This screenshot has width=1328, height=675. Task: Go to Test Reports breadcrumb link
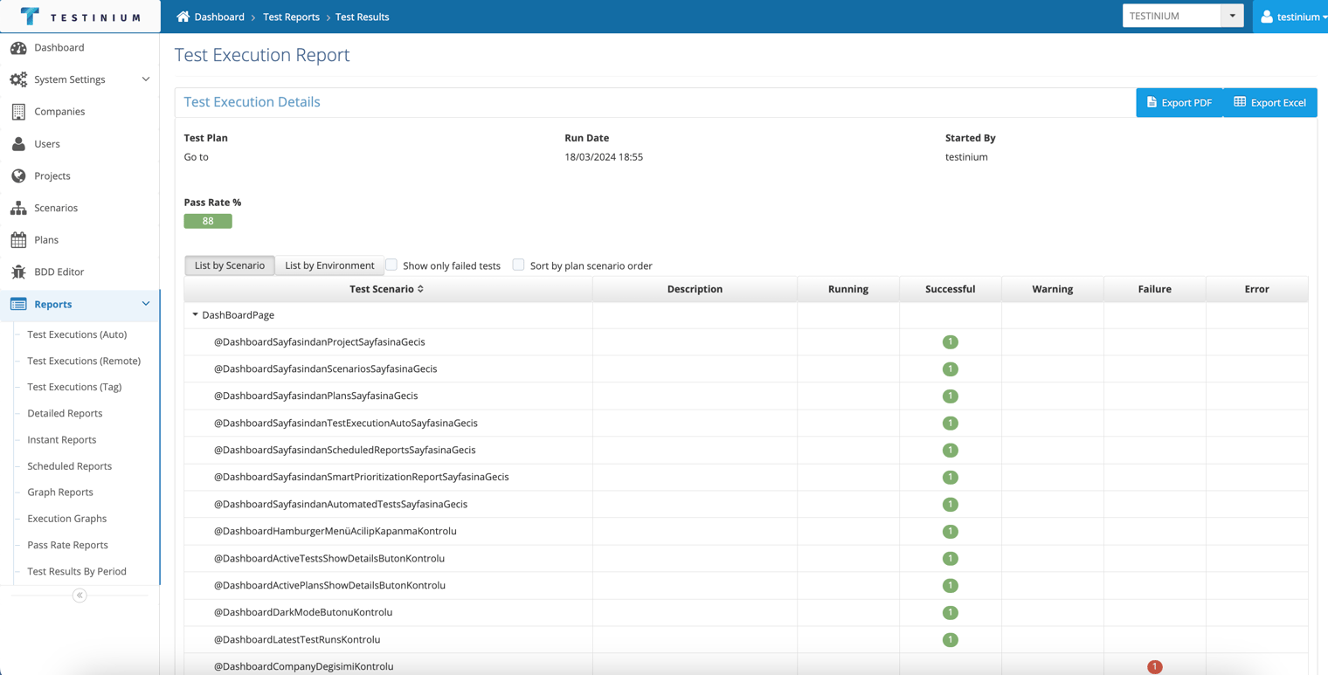[291, 17]
